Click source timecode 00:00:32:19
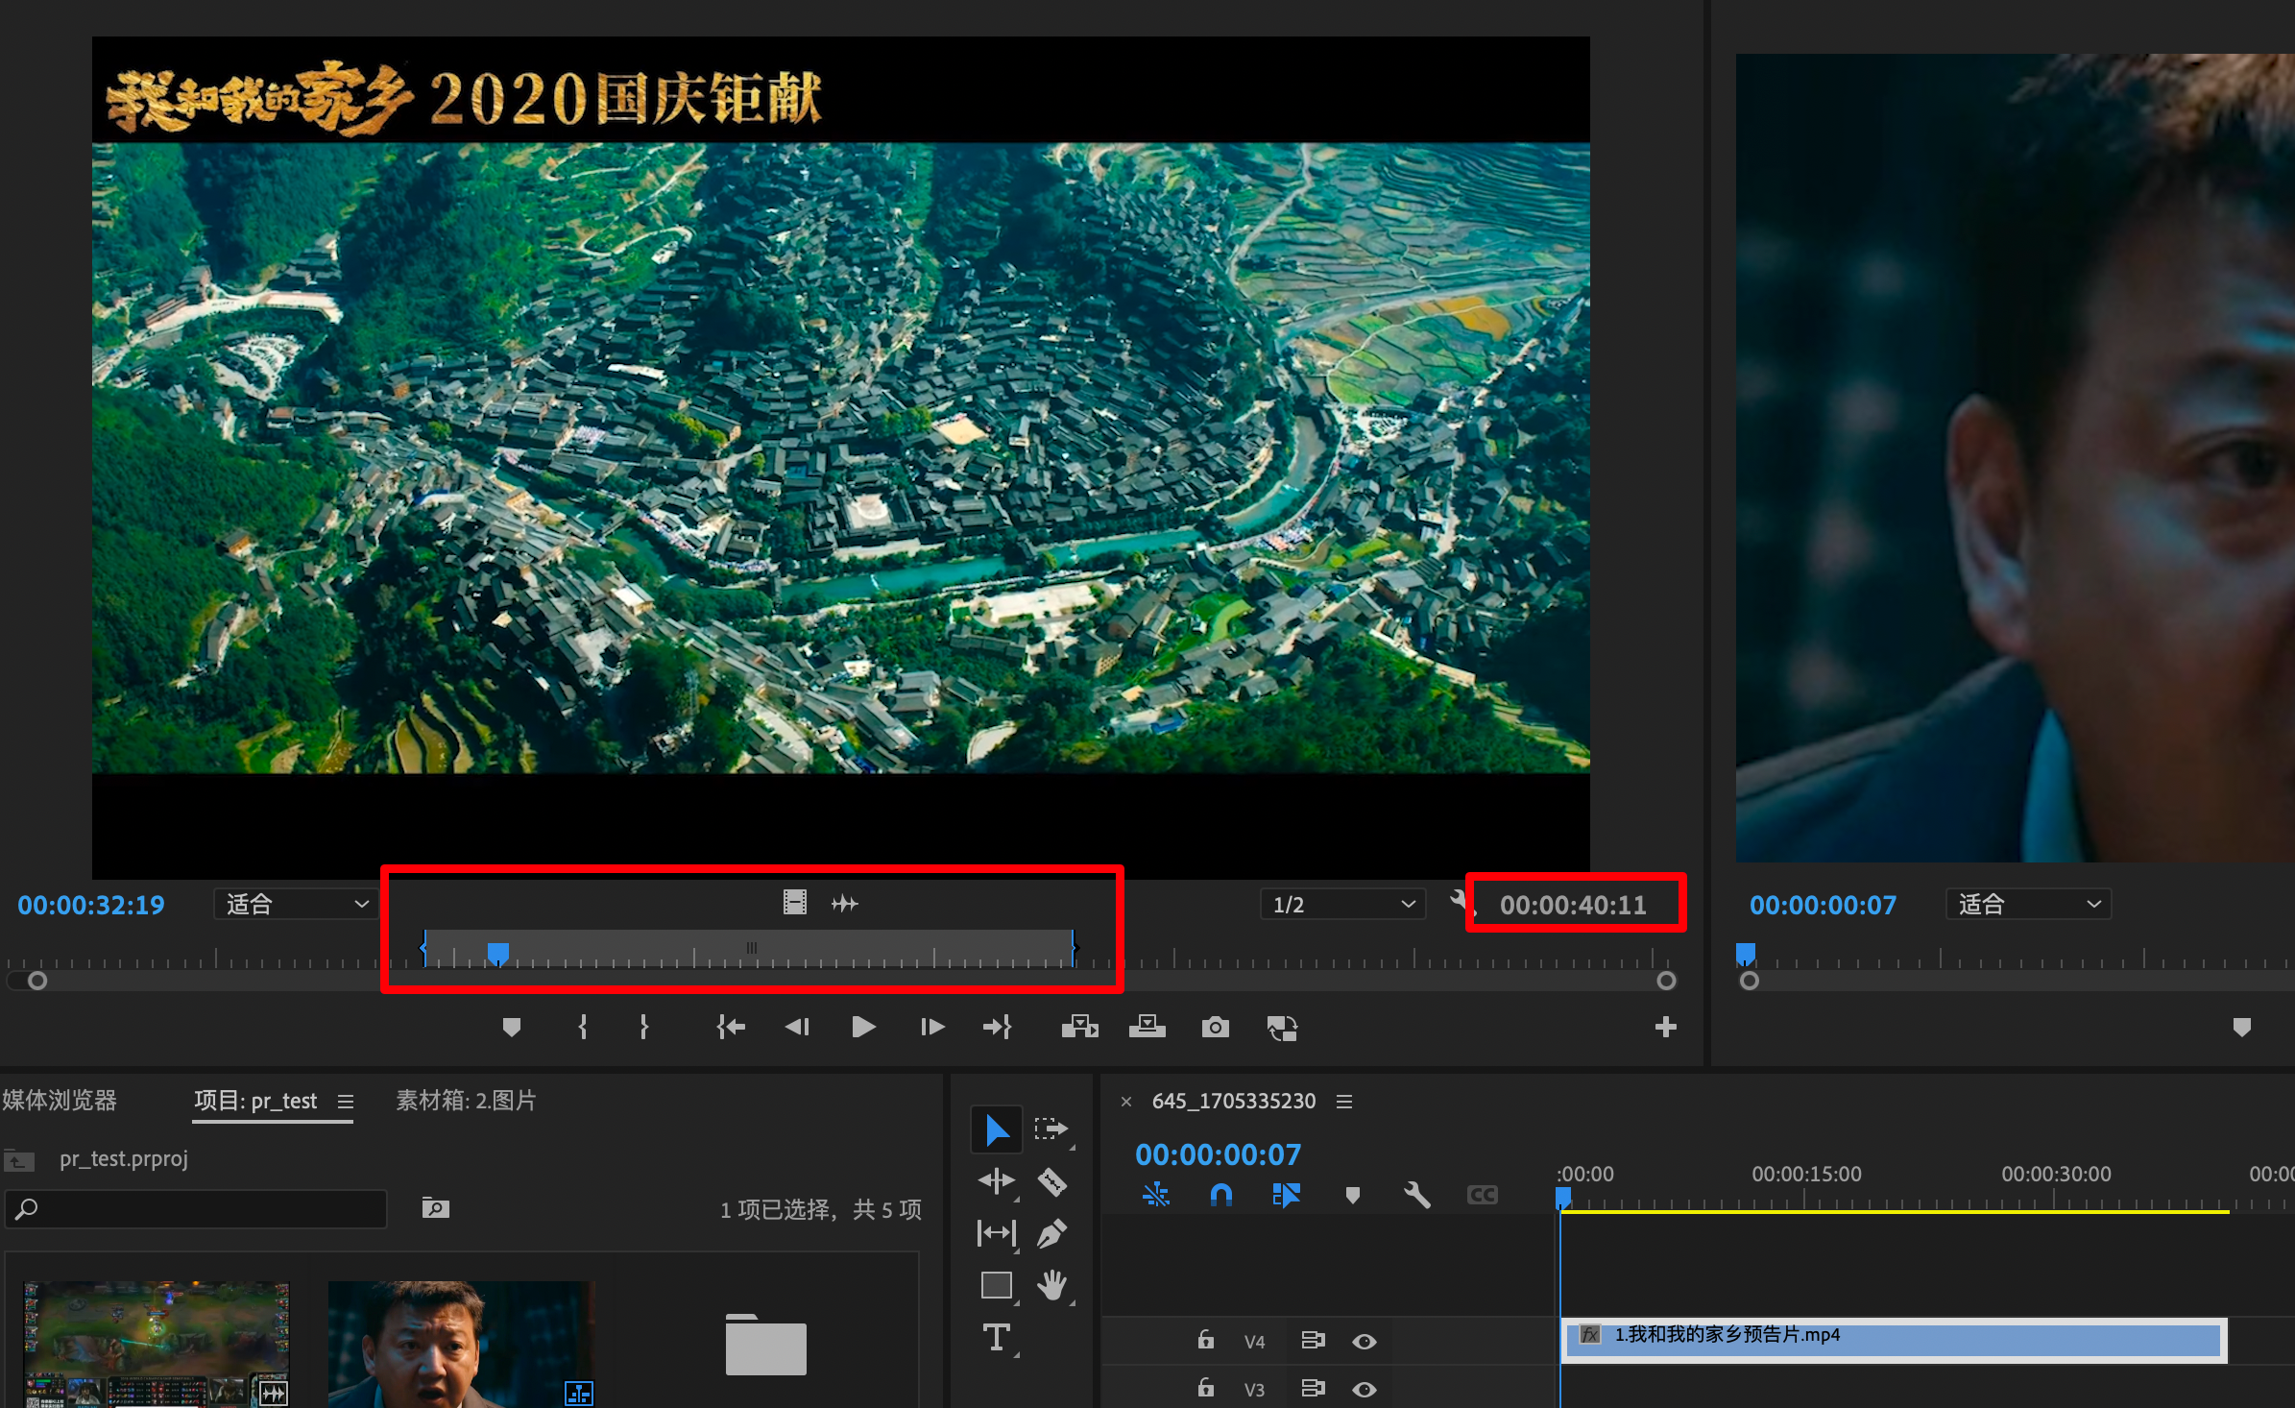The width and height of the screenshot is (2295, 1408). pos(91,905)
